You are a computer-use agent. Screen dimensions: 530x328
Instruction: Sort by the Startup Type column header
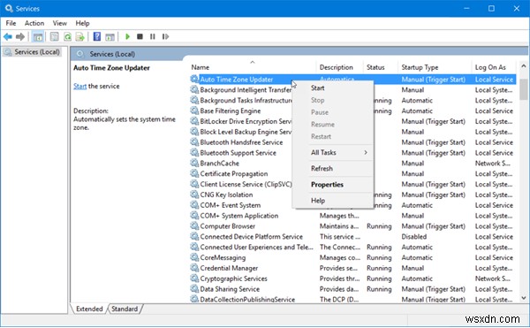(x=435, y=67)
